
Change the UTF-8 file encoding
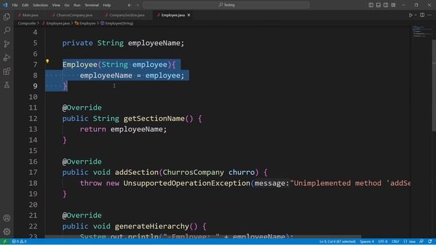tap(383, 242)
